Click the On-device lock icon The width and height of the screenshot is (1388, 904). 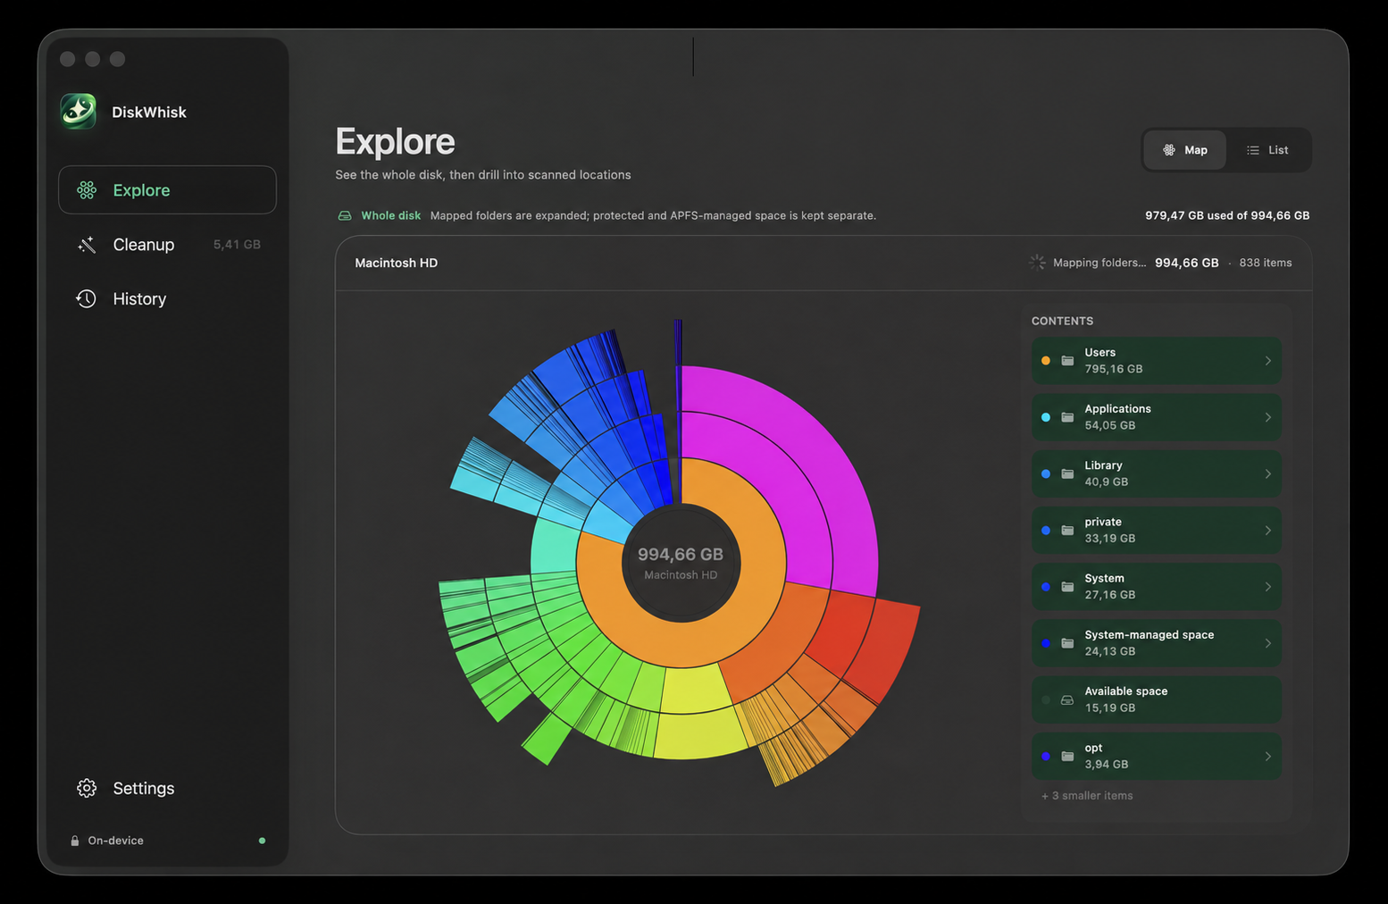click(75, 841)
